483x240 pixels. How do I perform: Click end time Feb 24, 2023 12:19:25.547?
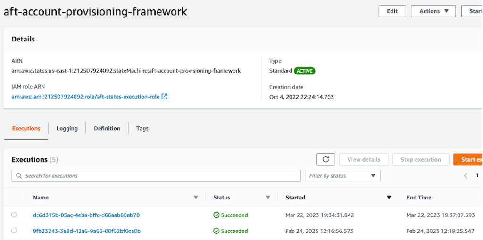440,231
